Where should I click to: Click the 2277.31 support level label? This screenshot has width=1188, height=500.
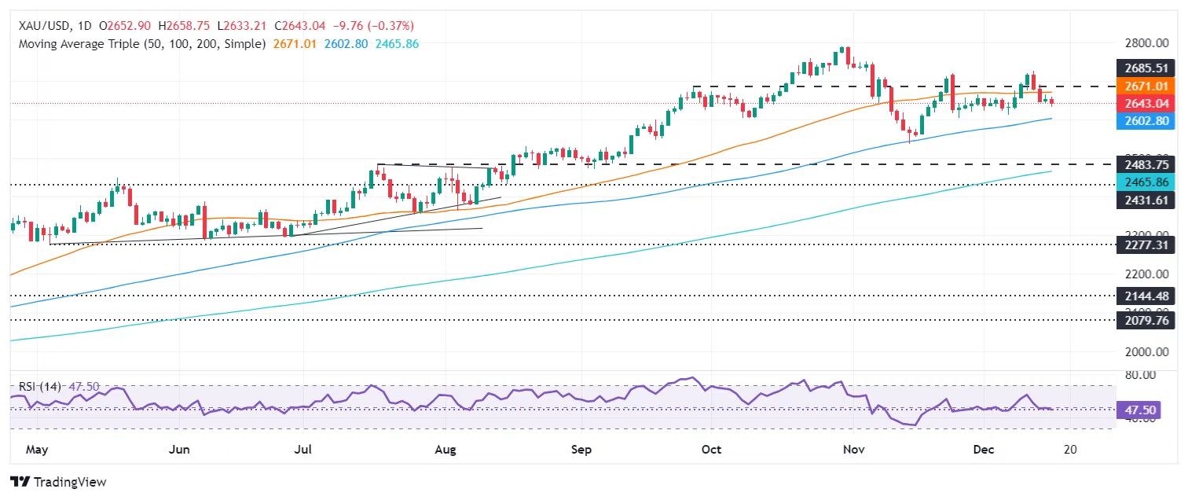1148,244
